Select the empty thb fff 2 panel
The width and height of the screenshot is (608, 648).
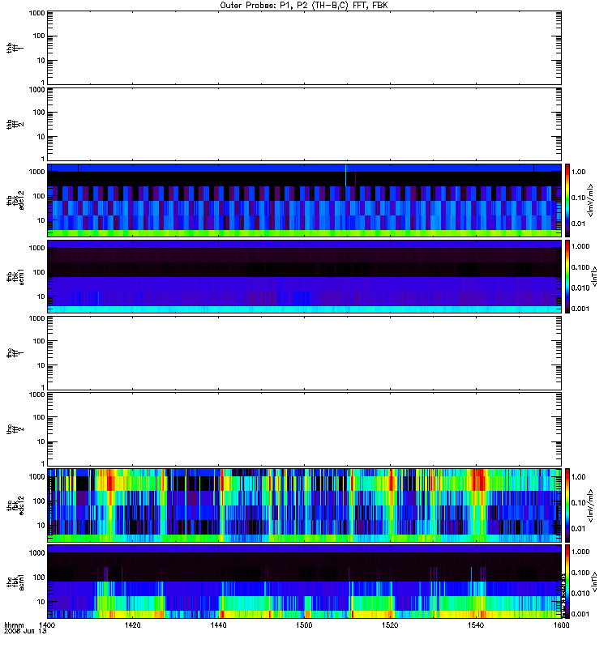[x=304, y=125]
